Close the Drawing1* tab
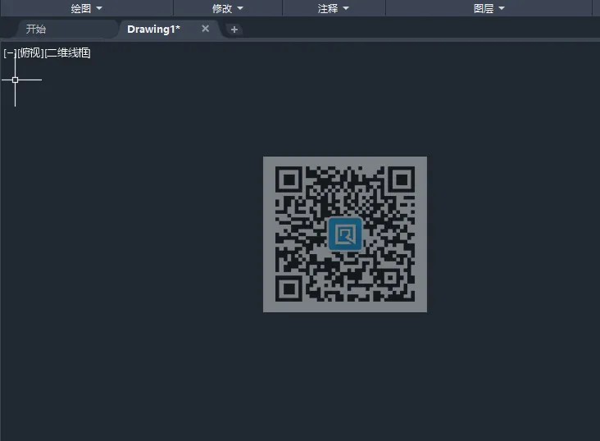The width and height of the screenshot is (600, 441). tap(206, 29)
